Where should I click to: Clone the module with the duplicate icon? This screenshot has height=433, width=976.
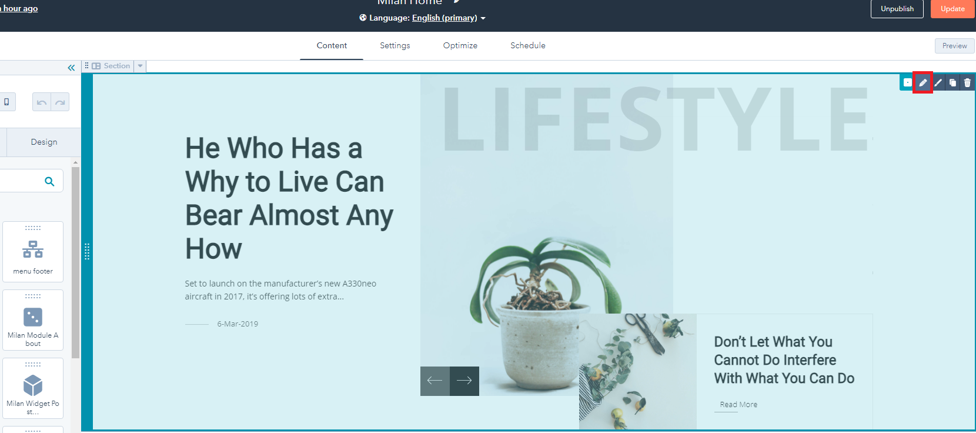coord(952,83)
